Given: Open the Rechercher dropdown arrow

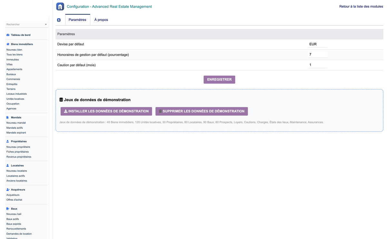Looking at the screenshot, I should coord(46,24).
